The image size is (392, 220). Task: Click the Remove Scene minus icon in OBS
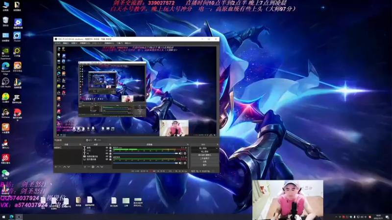tap(60, 167)
